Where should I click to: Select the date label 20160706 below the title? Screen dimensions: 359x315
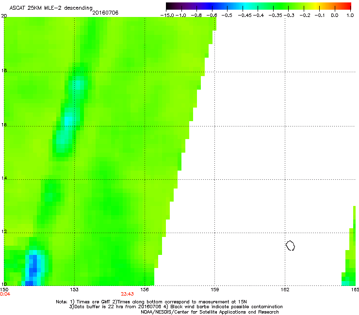[x=105, y=13]
